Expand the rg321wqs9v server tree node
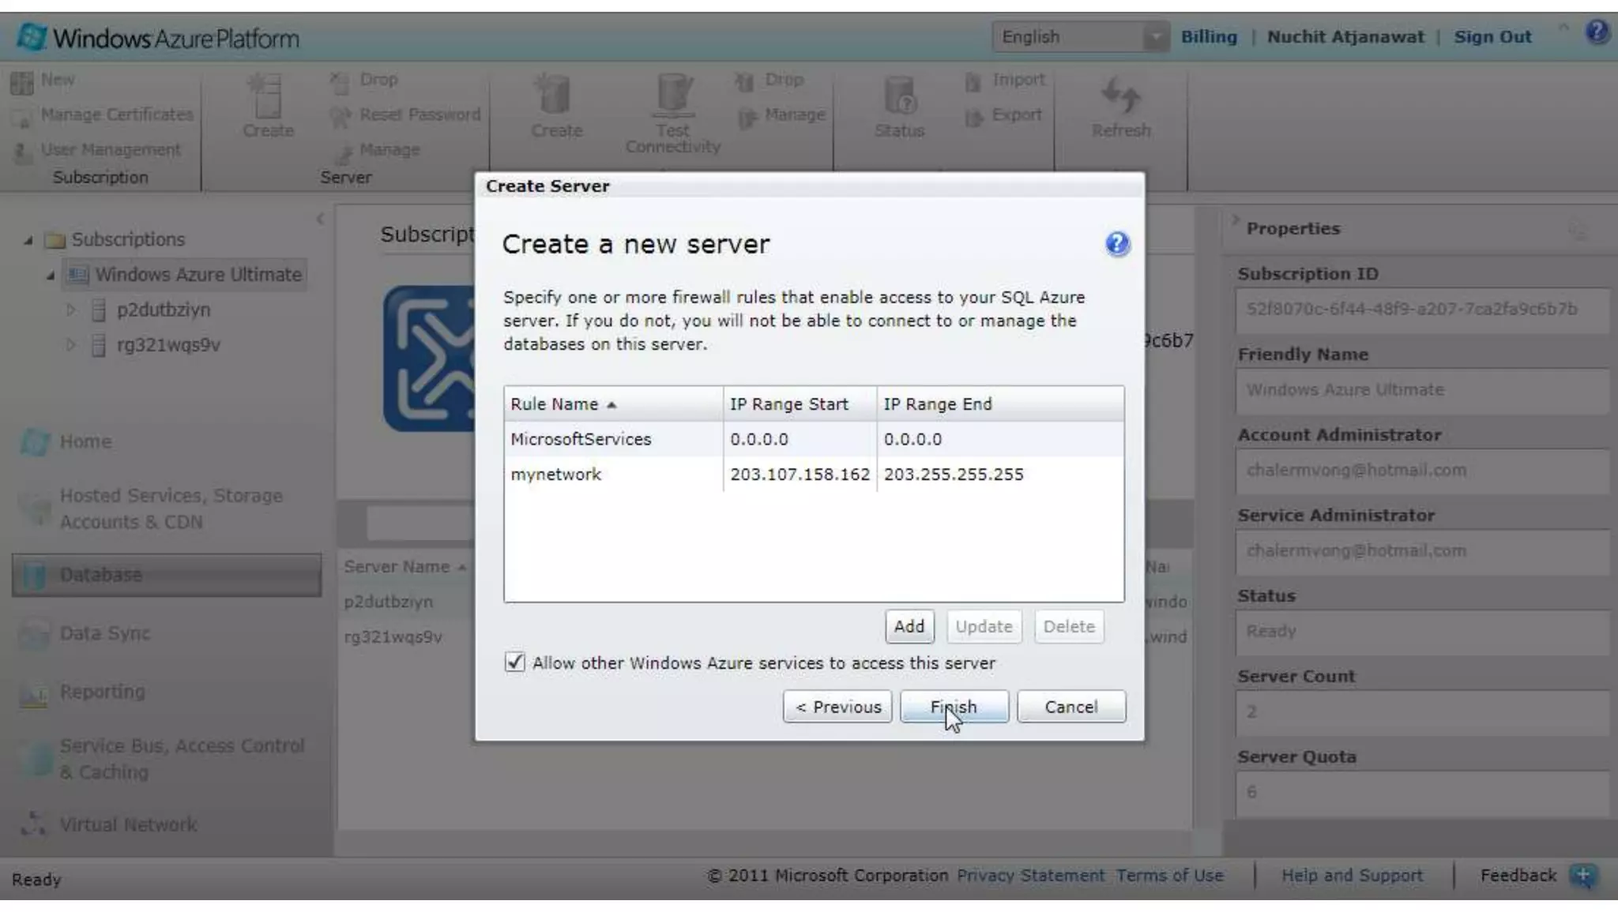The image size is (1618, 912). click(70, 345)
